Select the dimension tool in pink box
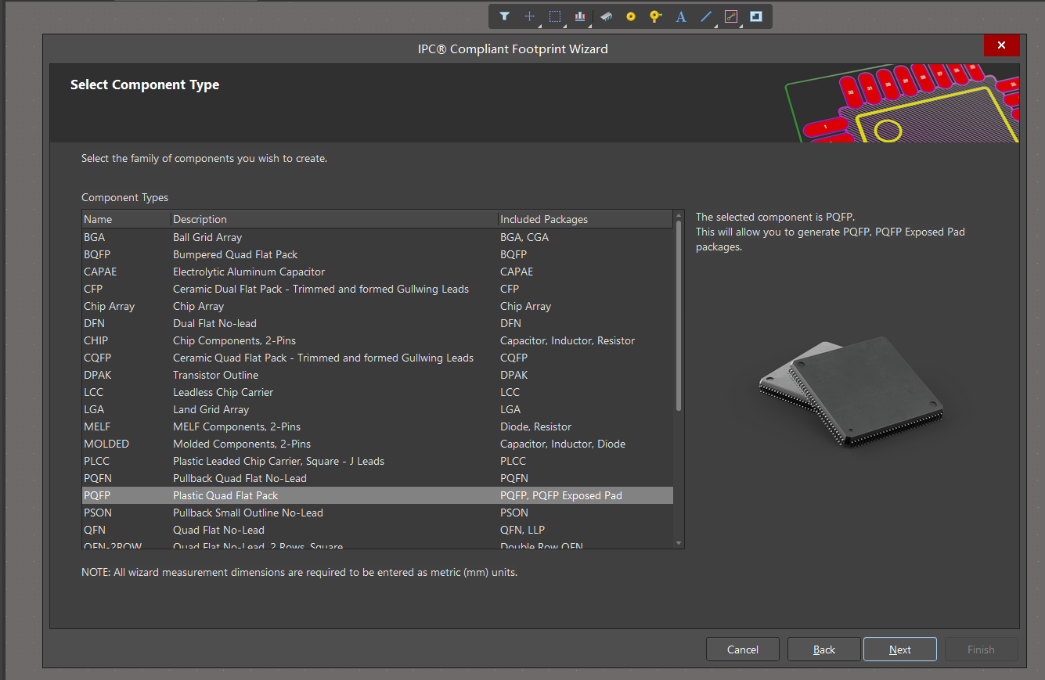This screenshot has height=680, width=1045. point(731,16)
